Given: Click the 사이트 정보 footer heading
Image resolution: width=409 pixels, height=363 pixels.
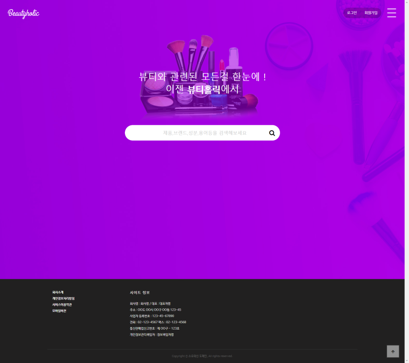Looking at the screenshot, I should pos(140,292).
